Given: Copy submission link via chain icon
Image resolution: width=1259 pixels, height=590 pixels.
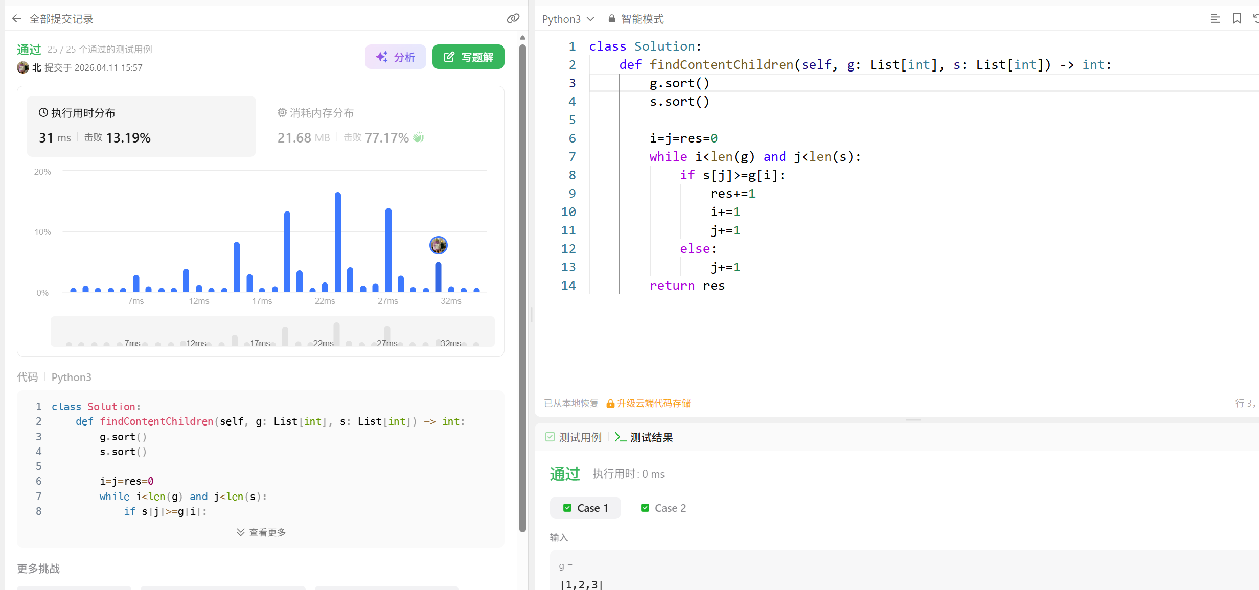Looking at the screenshot, I should [x=513, y=19].
